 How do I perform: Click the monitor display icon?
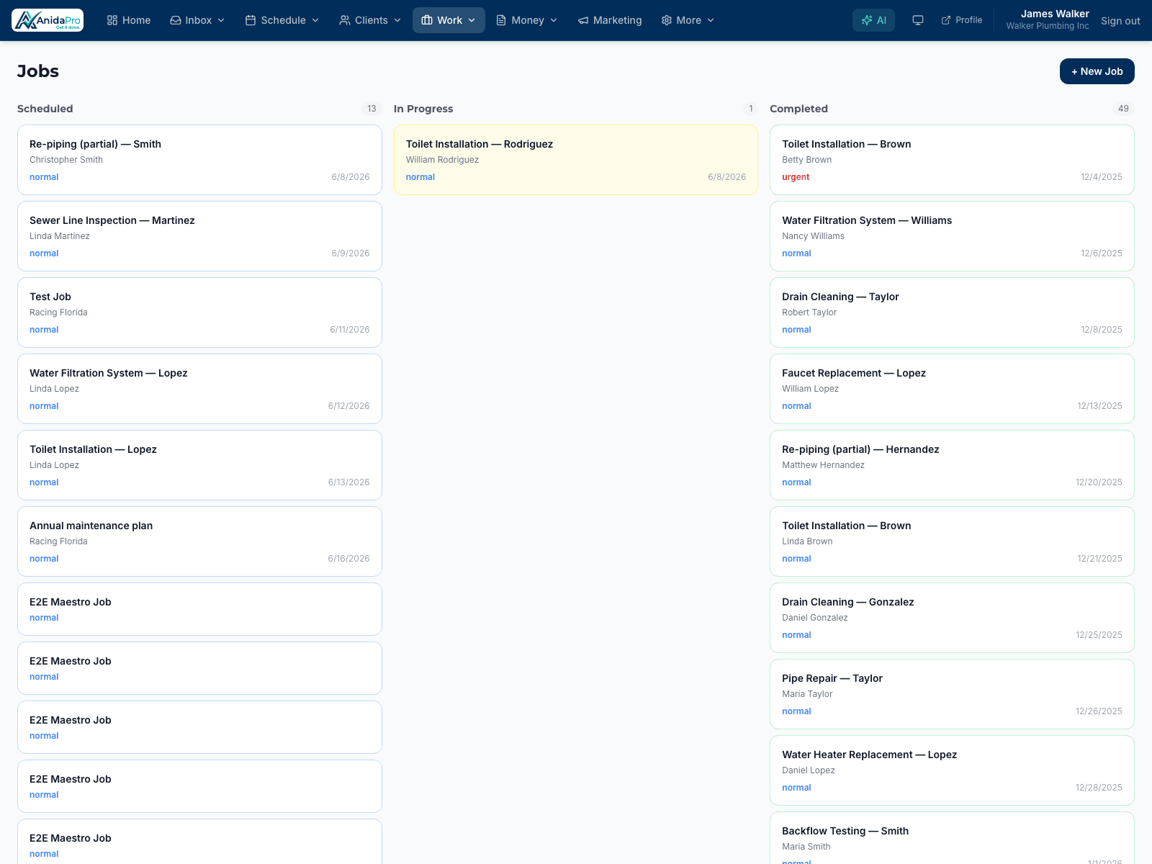[918, 20]
